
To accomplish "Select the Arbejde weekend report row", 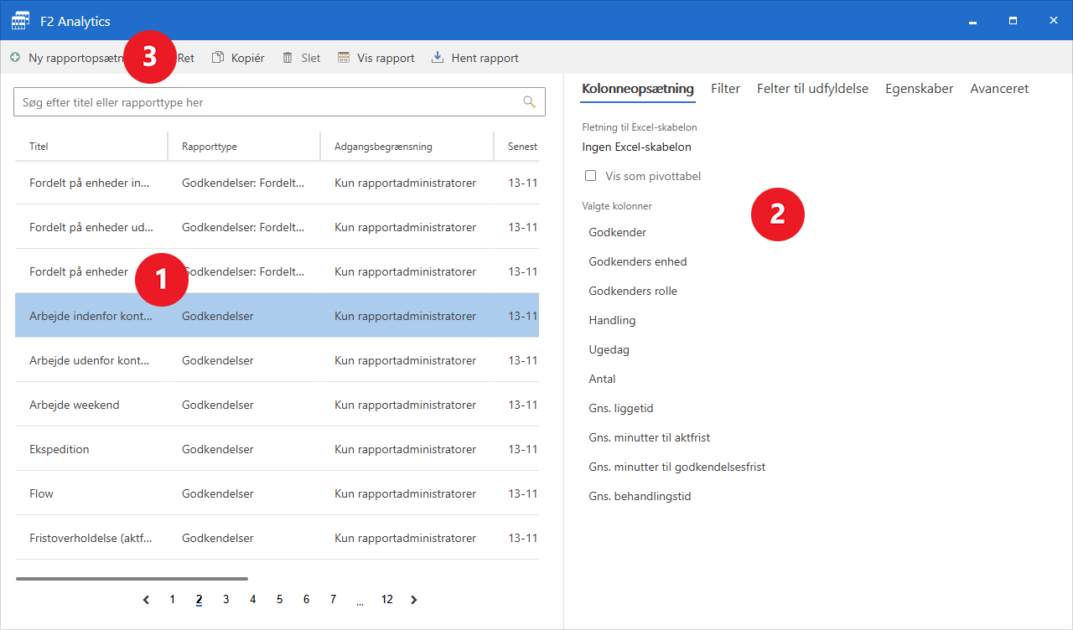I will coord(277,405).
